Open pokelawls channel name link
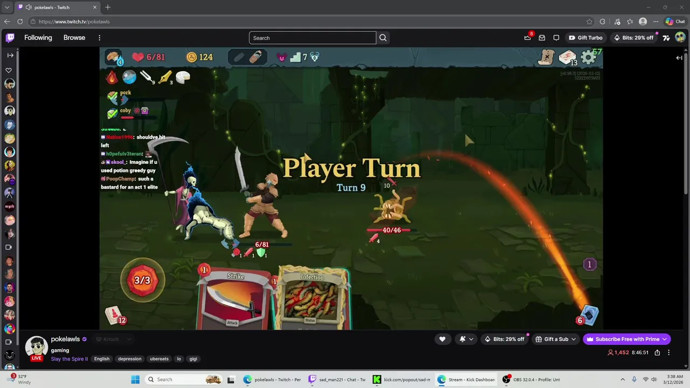Screen dimensions: 690x388 click(x=65, y=339)
